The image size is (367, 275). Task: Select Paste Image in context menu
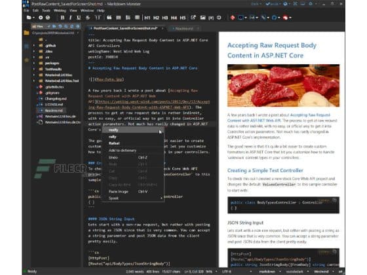(x=119, y=191)
